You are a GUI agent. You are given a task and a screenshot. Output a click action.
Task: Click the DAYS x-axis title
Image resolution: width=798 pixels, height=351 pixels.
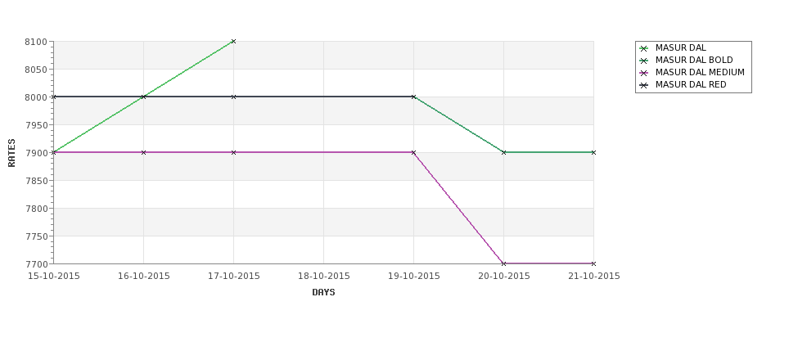pos(323,293)
